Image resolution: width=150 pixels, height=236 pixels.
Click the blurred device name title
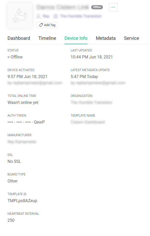click(63, 7)
